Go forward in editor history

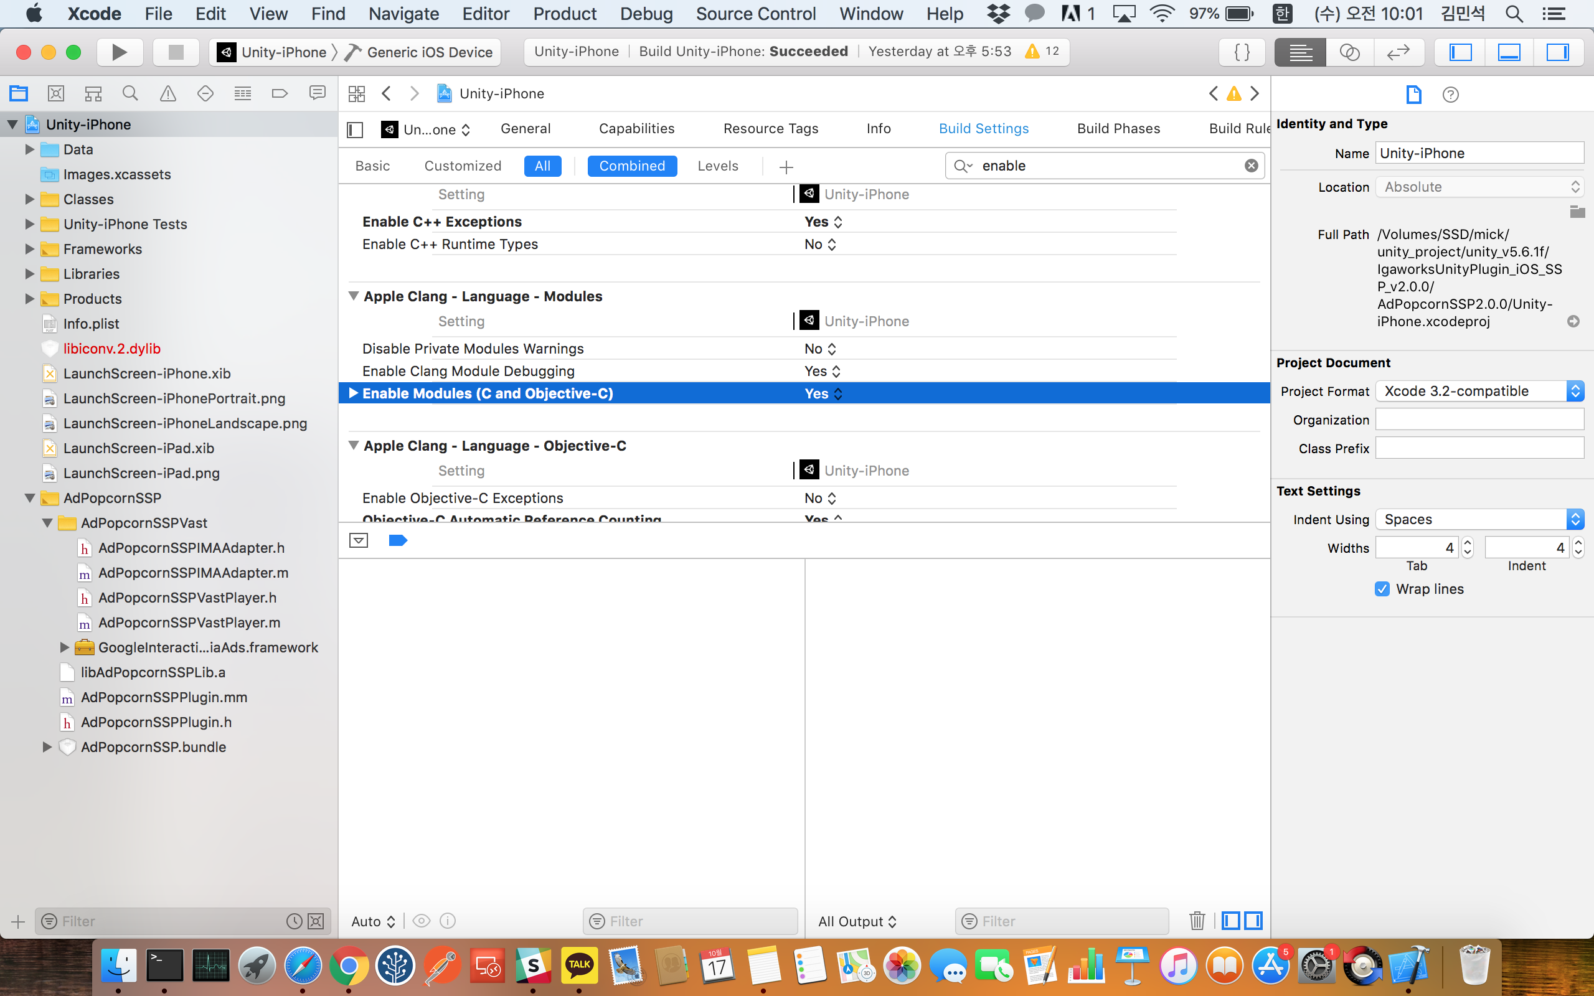pyautogui.click(x=414, y=93)
